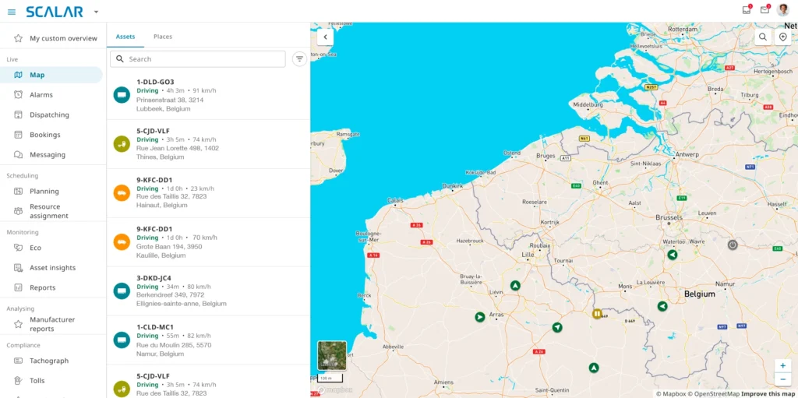The height and width of the screenshot is (398, 798).
Task: Switch to the Places tab
Action: [x=163, y=37]
